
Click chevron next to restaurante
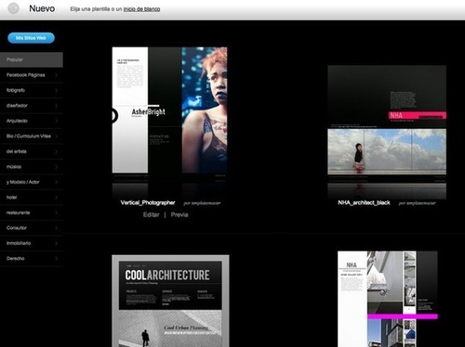click(57, 212)
